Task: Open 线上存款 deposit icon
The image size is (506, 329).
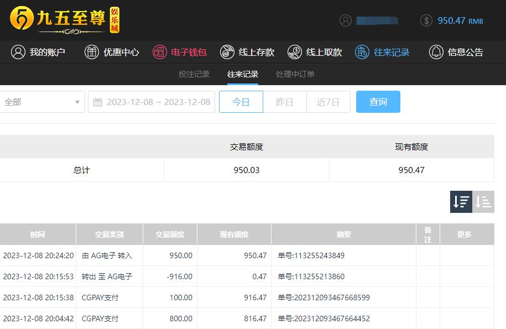Action: (x=227, y=52)
